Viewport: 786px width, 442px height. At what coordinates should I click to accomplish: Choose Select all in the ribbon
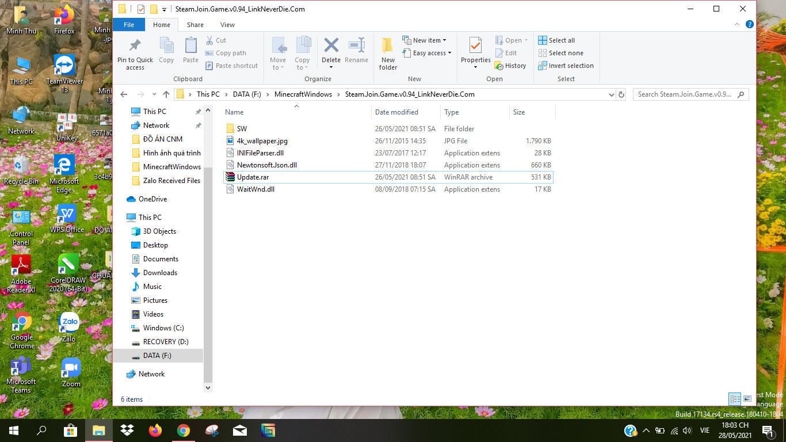(x=556, y=40)
